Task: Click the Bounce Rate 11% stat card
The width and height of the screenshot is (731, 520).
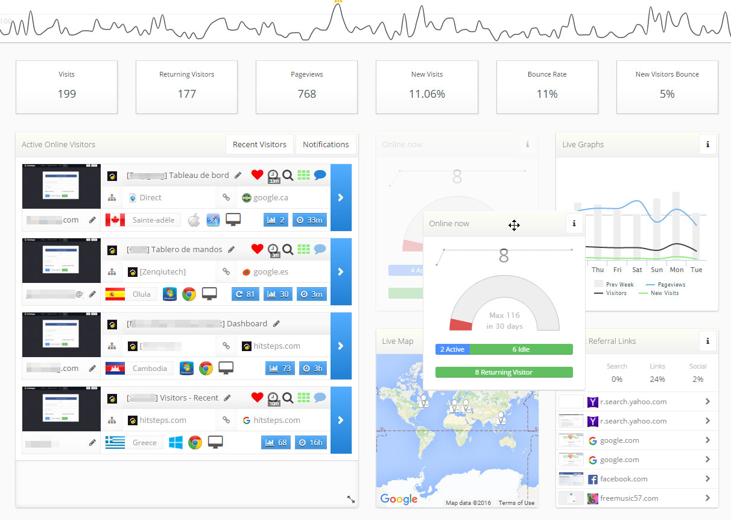Action: [547, 87]
